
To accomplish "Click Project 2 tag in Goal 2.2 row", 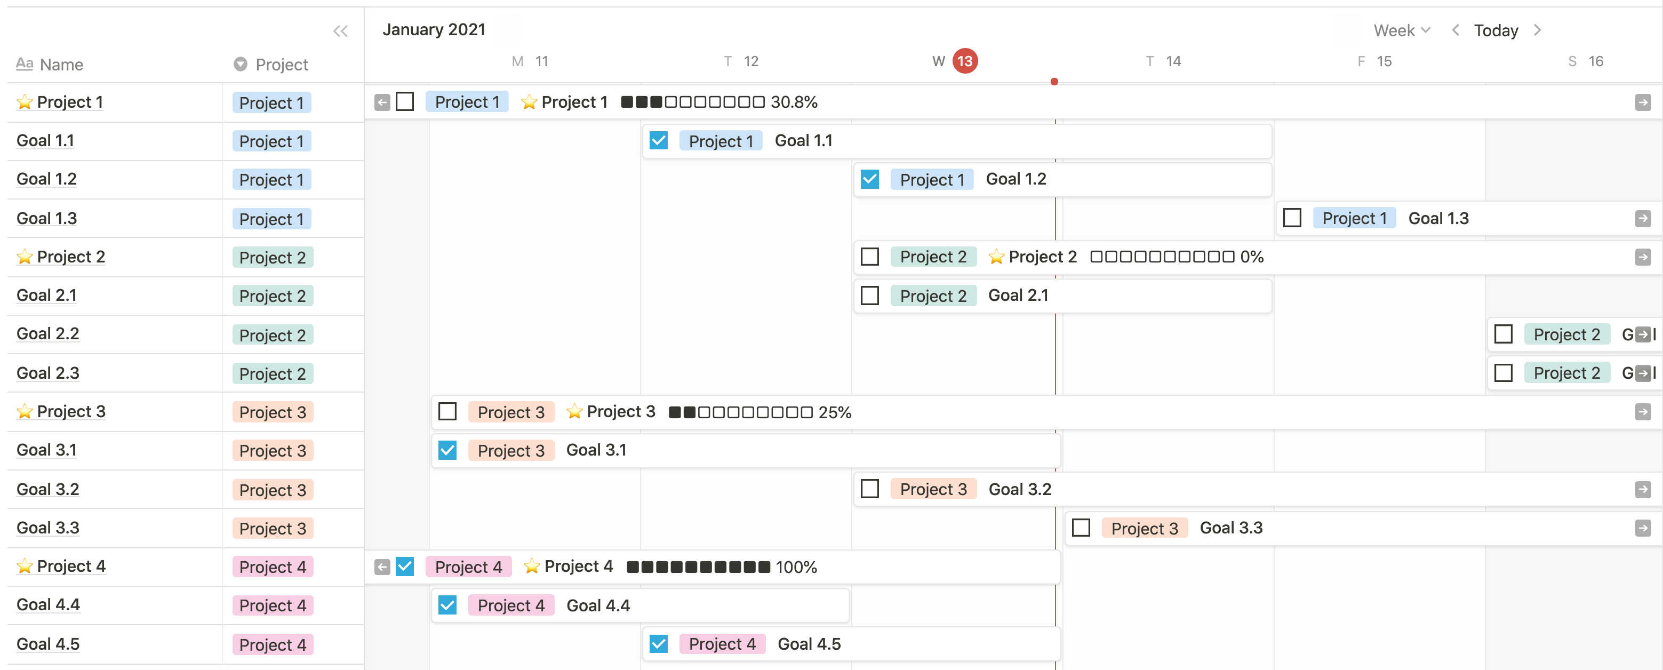I will coord(273,336).
